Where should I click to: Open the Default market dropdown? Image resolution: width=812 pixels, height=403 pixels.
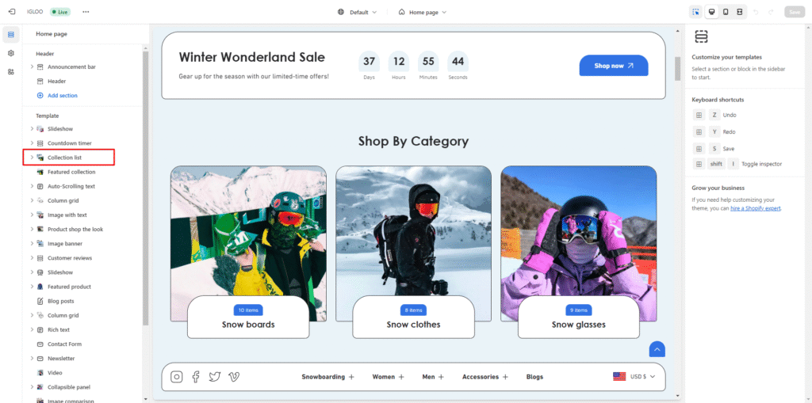pyautogui.click(x=357, y=12)
